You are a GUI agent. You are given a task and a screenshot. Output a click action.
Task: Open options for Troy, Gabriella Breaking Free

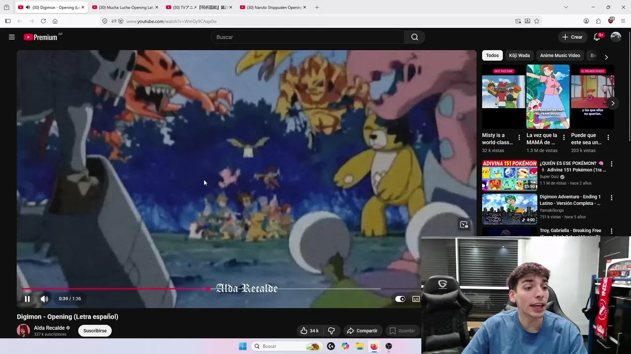click(x=612, y=231)
